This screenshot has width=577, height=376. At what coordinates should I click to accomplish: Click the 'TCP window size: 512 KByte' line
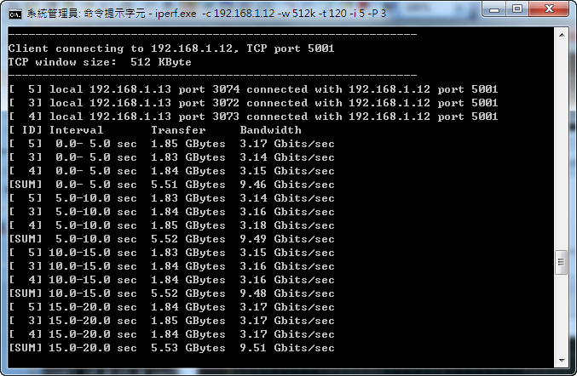coord(100,62)
